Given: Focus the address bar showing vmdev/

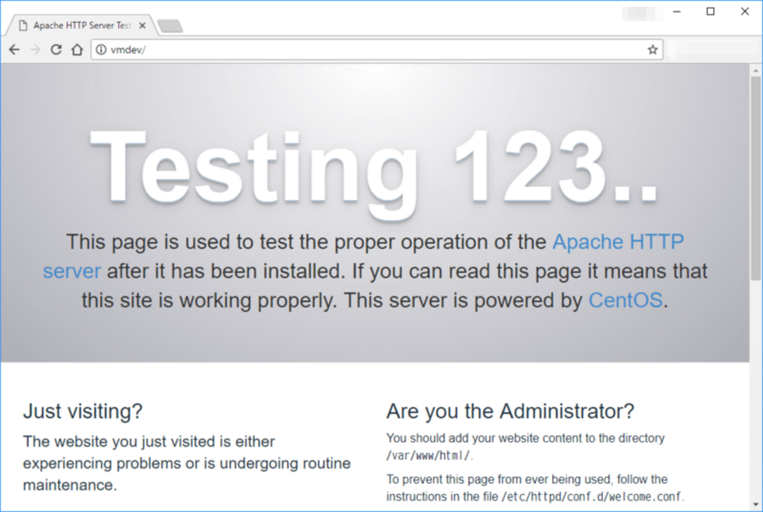Looking at the screenshot, I should click(x=377, y=50).
